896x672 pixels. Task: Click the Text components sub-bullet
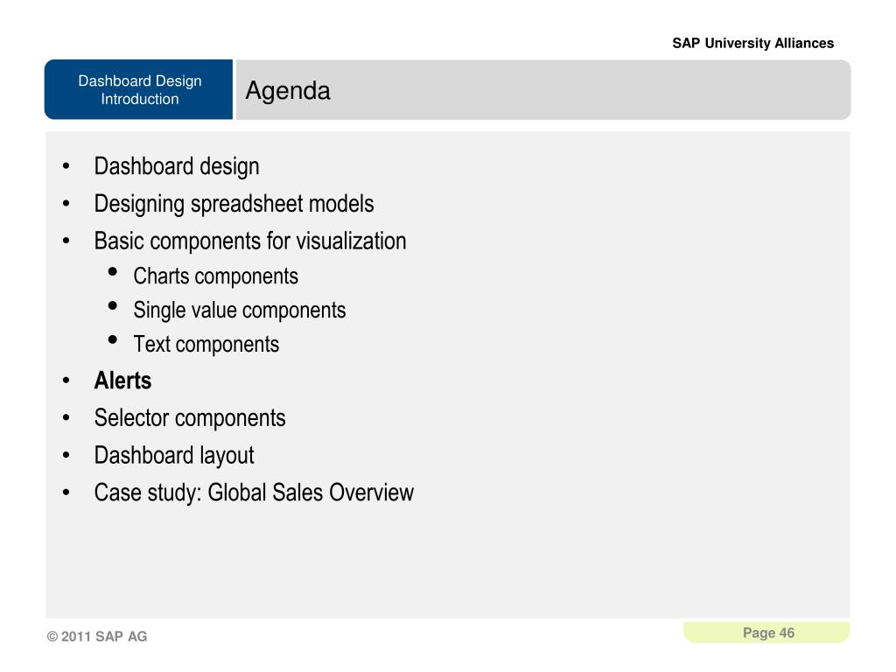(x=206, y=344)
